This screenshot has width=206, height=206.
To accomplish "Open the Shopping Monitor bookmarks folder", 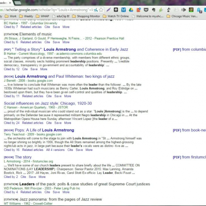I will coord(86,16).
